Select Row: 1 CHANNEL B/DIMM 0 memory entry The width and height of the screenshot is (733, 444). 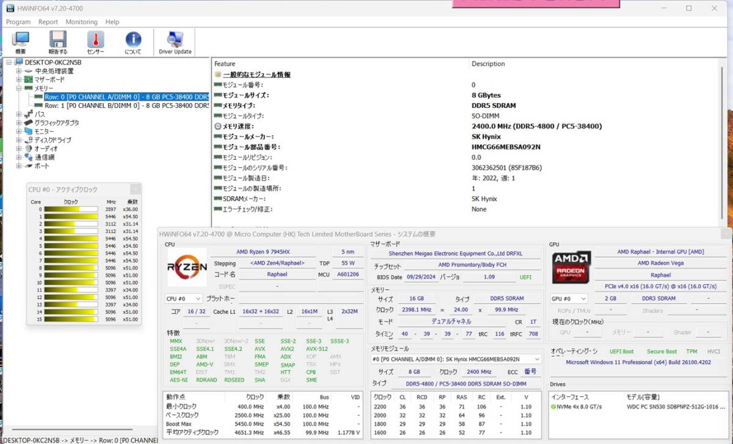126,106
